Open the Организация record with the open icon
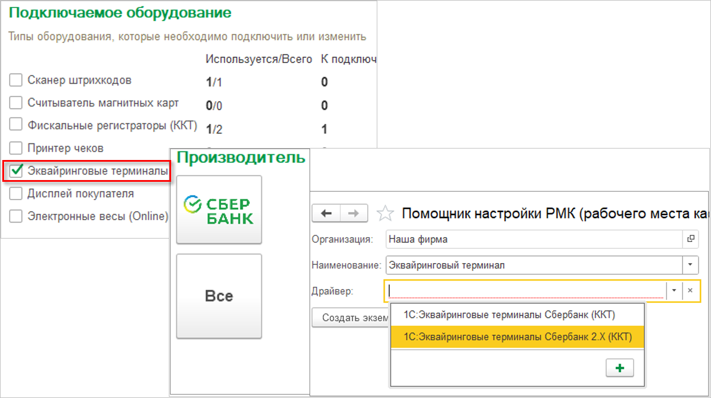The height and width of the screenshot is (398, 711). point(691,239)
